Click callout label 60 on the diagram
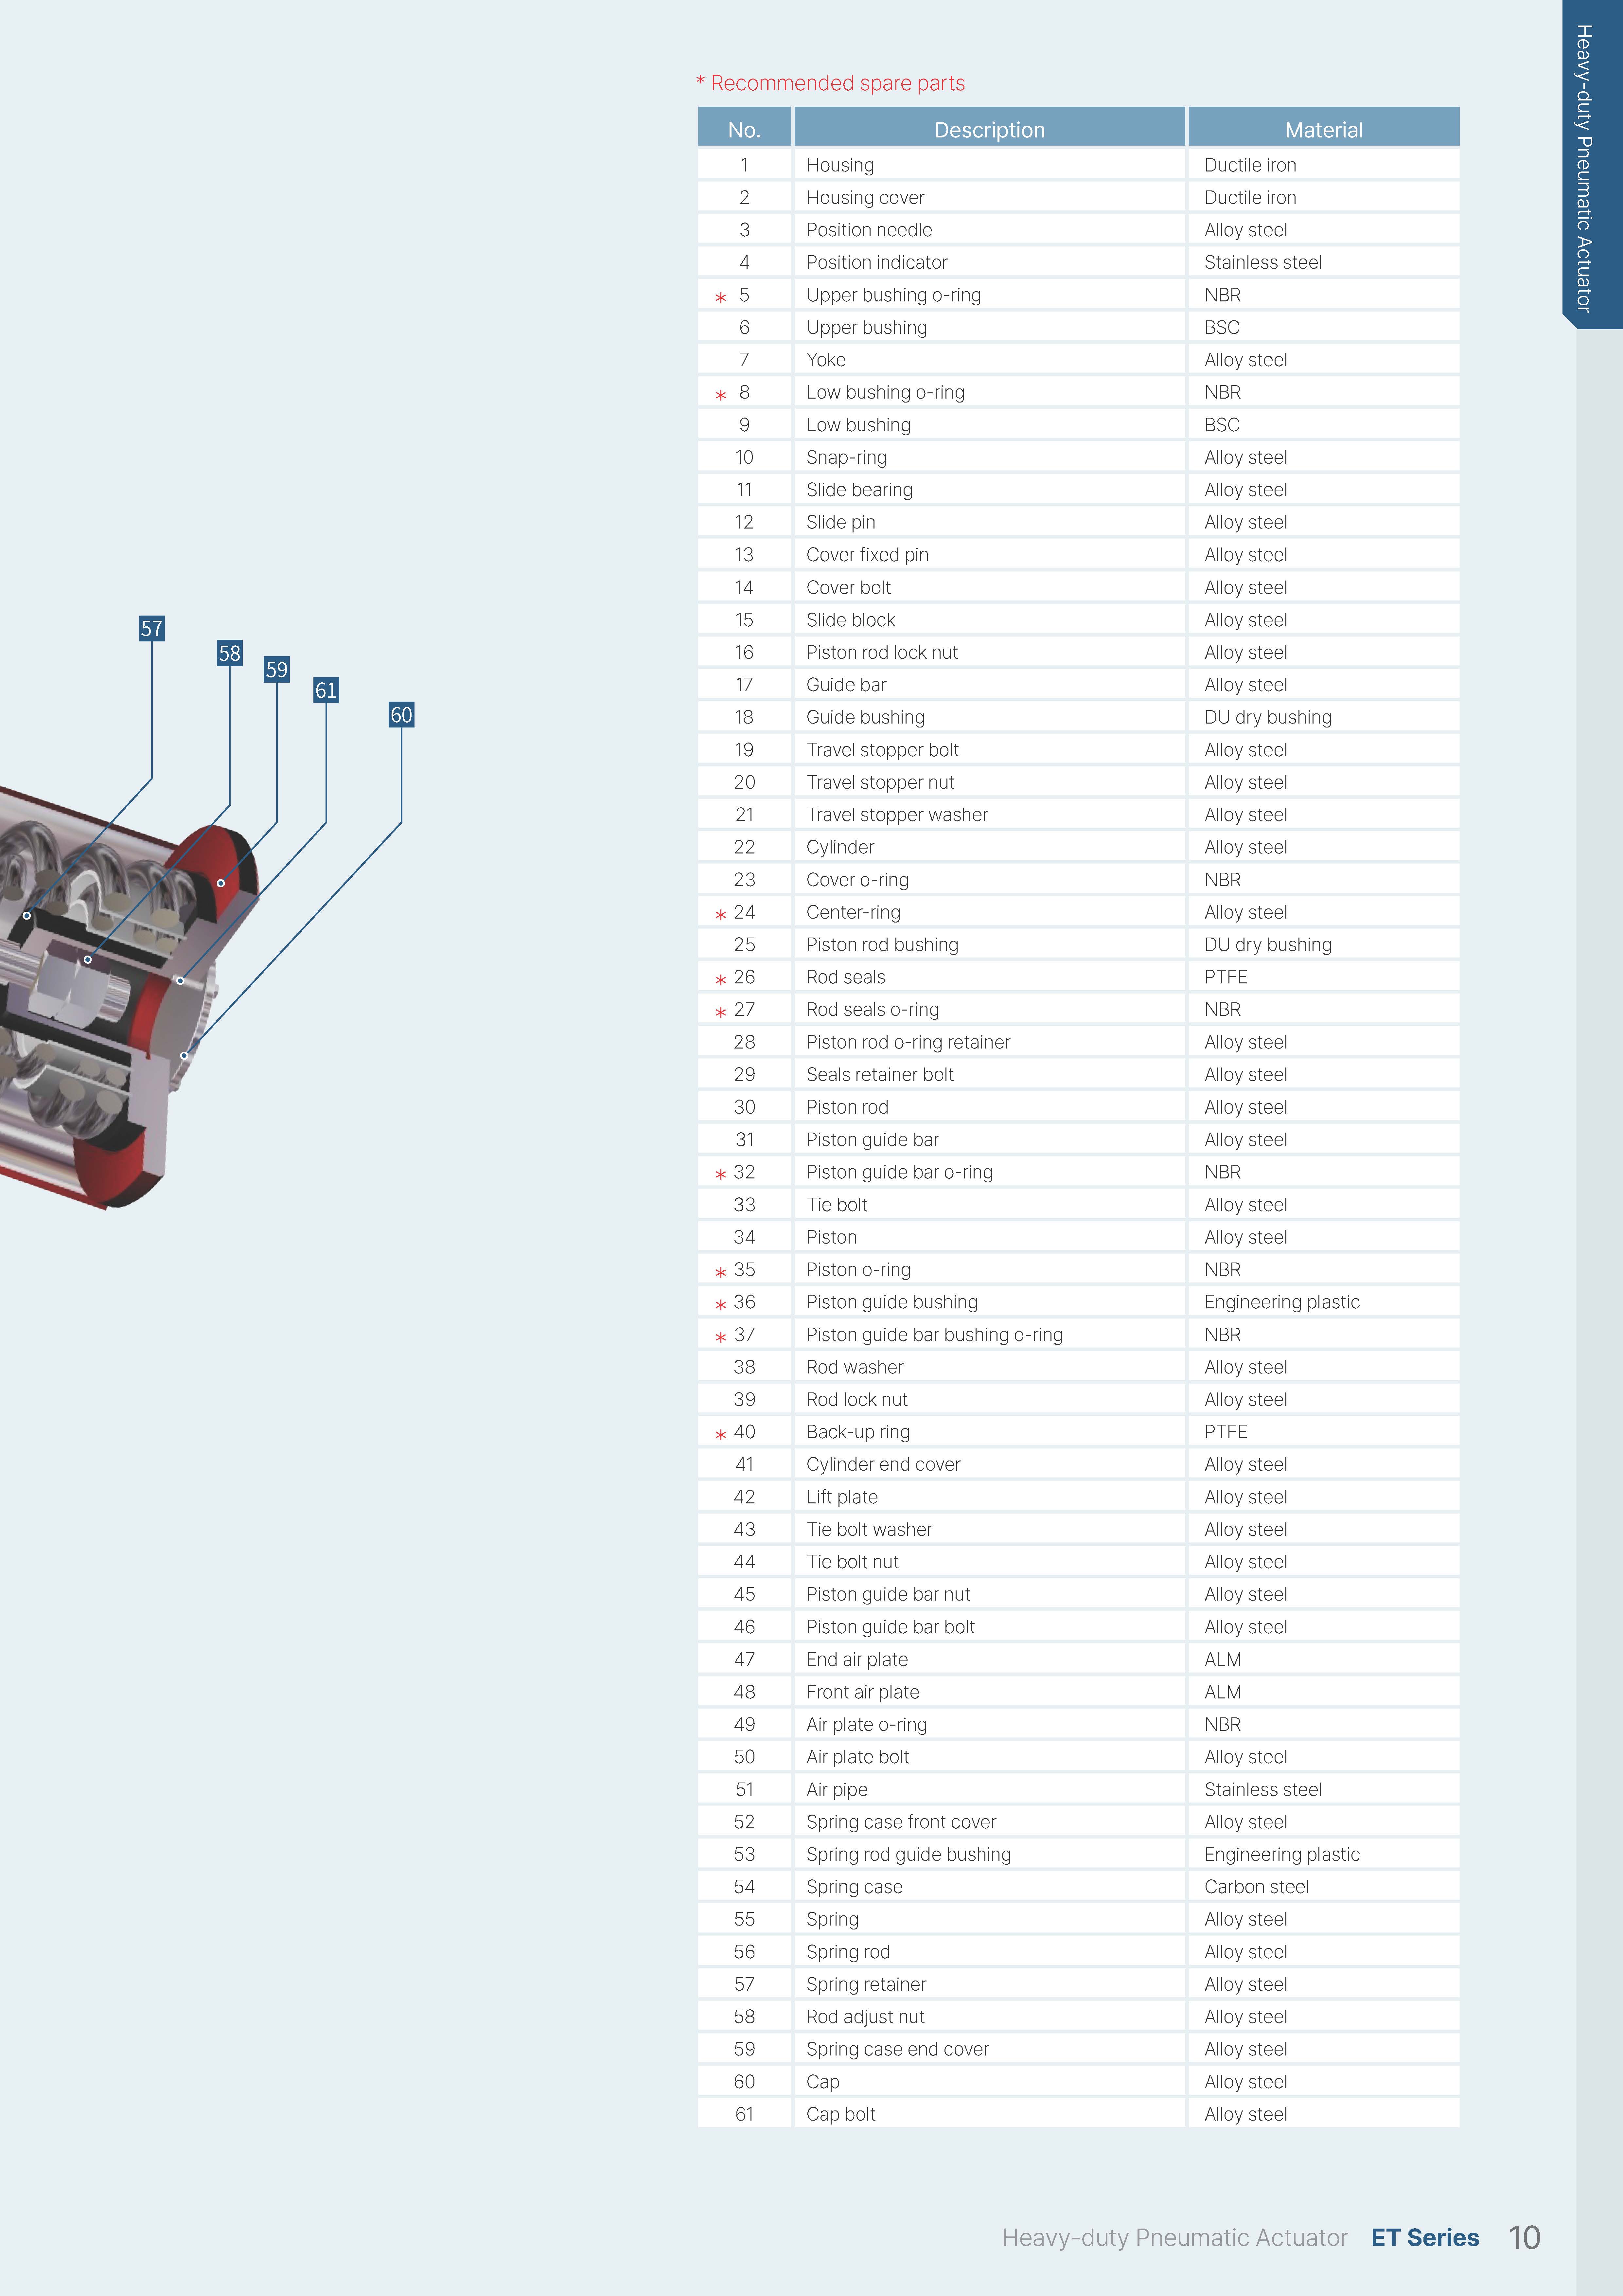Image resolution: width=1623 pixels, height=2296 pixels. pos(401,714)
